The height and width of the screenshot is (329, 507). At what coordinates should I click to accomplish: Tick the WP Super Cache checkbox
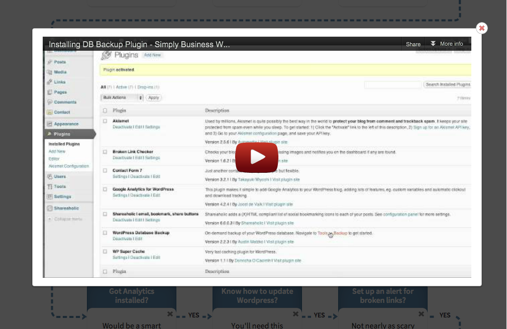[105, 252]
